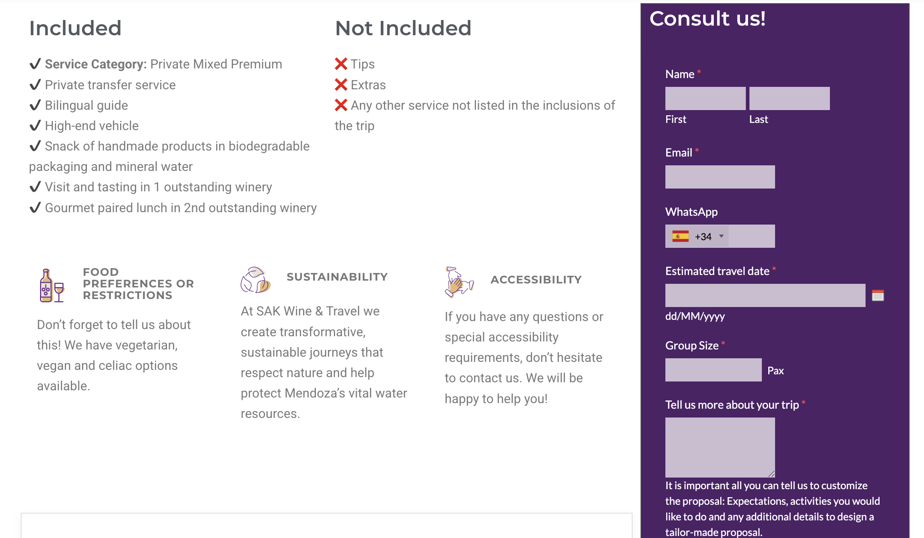Click the red X beside Extras
The width and height of the screenshot is (924, 538).
pos(341,85)
